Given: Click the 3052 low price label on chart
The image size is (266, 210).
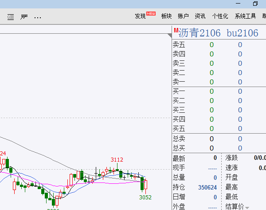Looking at the screenshot, I should pyautogui.click(x=145, y=198).
